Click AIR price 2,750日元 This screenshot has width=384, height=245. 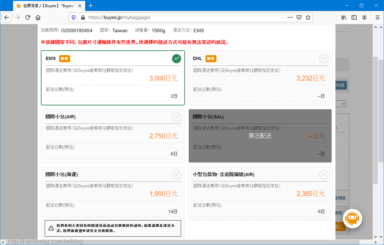click(x=163, y=136)
